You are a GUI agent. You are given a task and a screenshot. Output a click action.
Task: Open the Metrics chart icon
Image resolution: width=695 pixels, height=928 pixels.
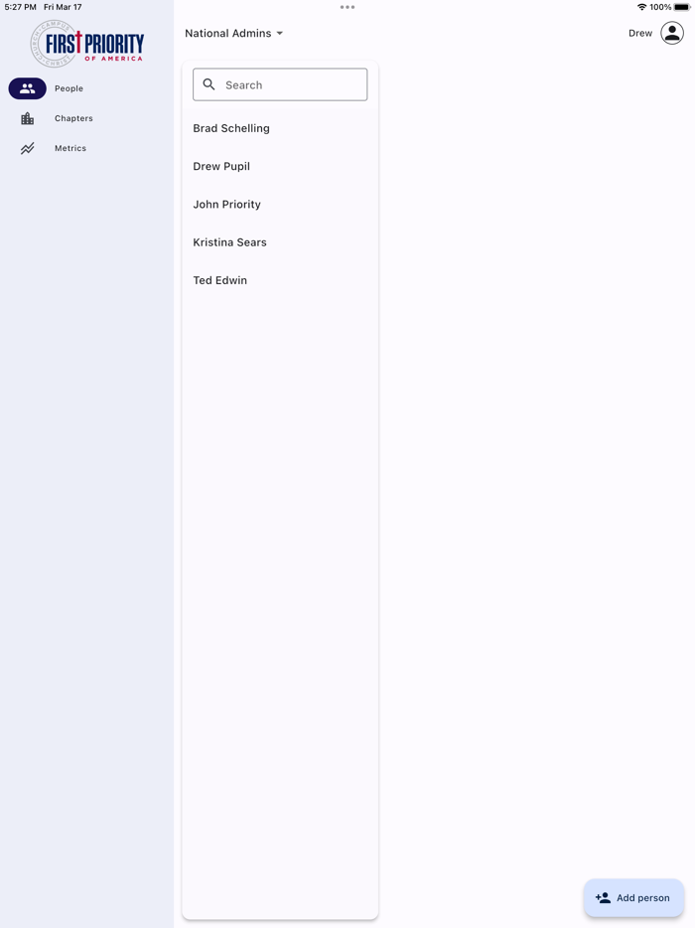pos(27,149)
